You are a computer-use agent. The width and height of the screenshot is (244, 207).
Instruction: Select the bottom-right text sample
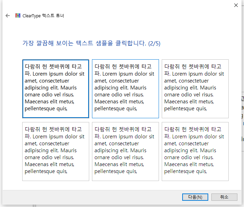point(195,152)
